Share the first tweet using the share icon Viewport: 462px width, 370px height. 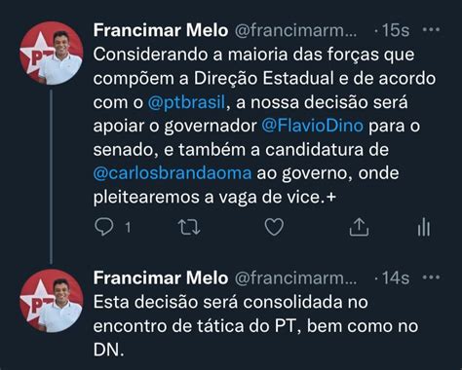[x=359, y=227]
